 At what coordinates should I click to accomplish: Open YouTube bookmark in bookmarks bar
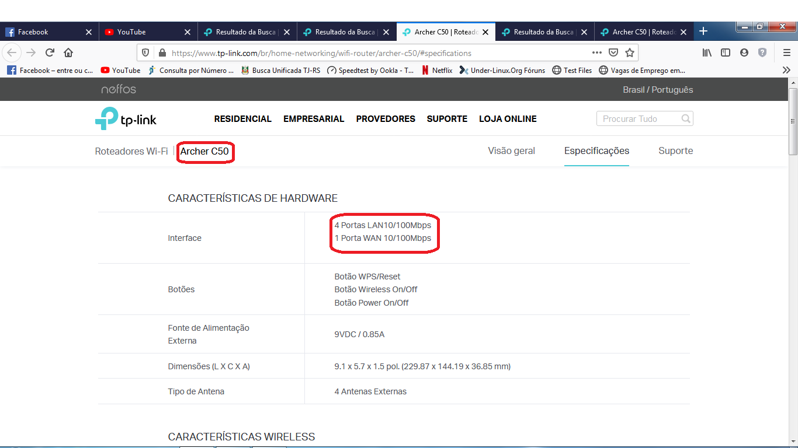(120, 70)
